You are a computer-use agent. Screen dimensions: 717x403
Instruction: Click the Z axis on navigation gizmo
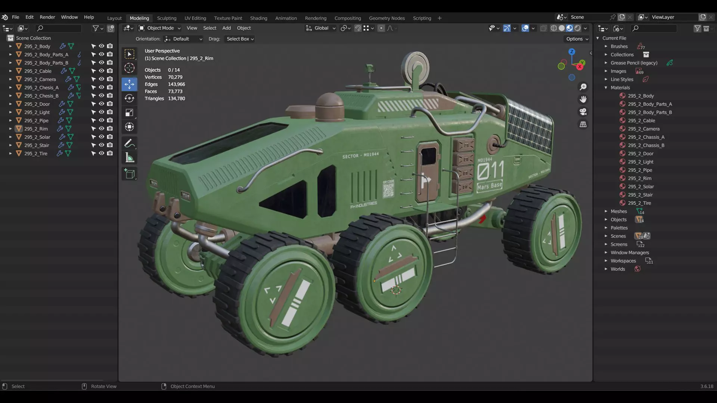pos(572,52)
